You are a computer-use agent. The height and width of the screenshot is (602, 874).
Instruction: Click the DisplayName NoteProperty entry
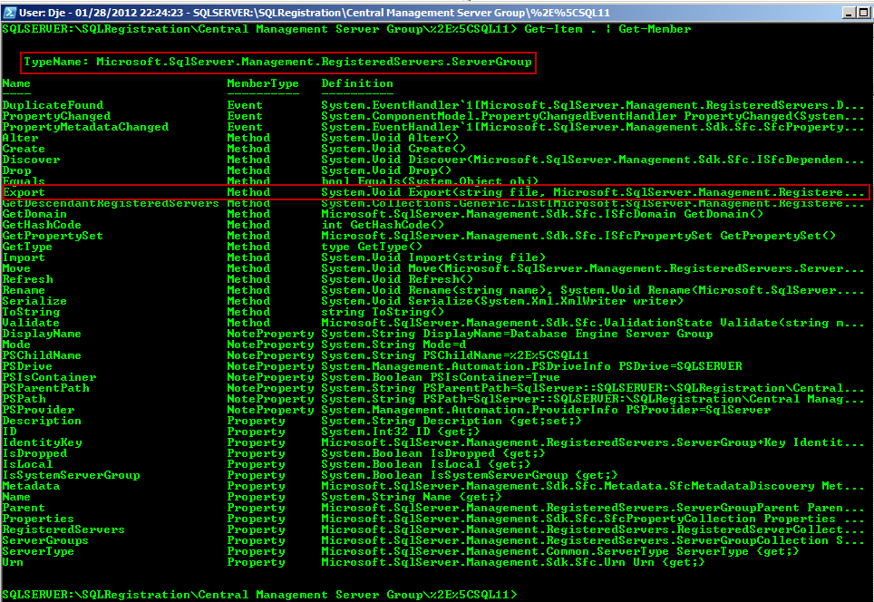point(42,334)
